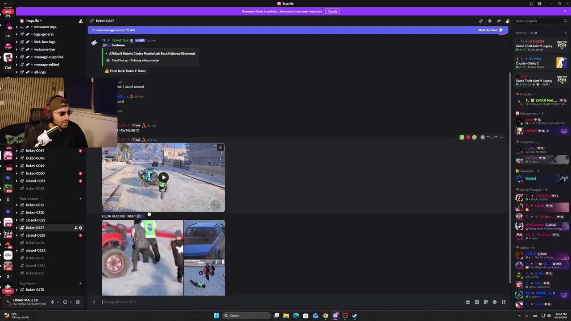Click Mark As Read button
Screen dimensions: 571x321
(490, 30)
